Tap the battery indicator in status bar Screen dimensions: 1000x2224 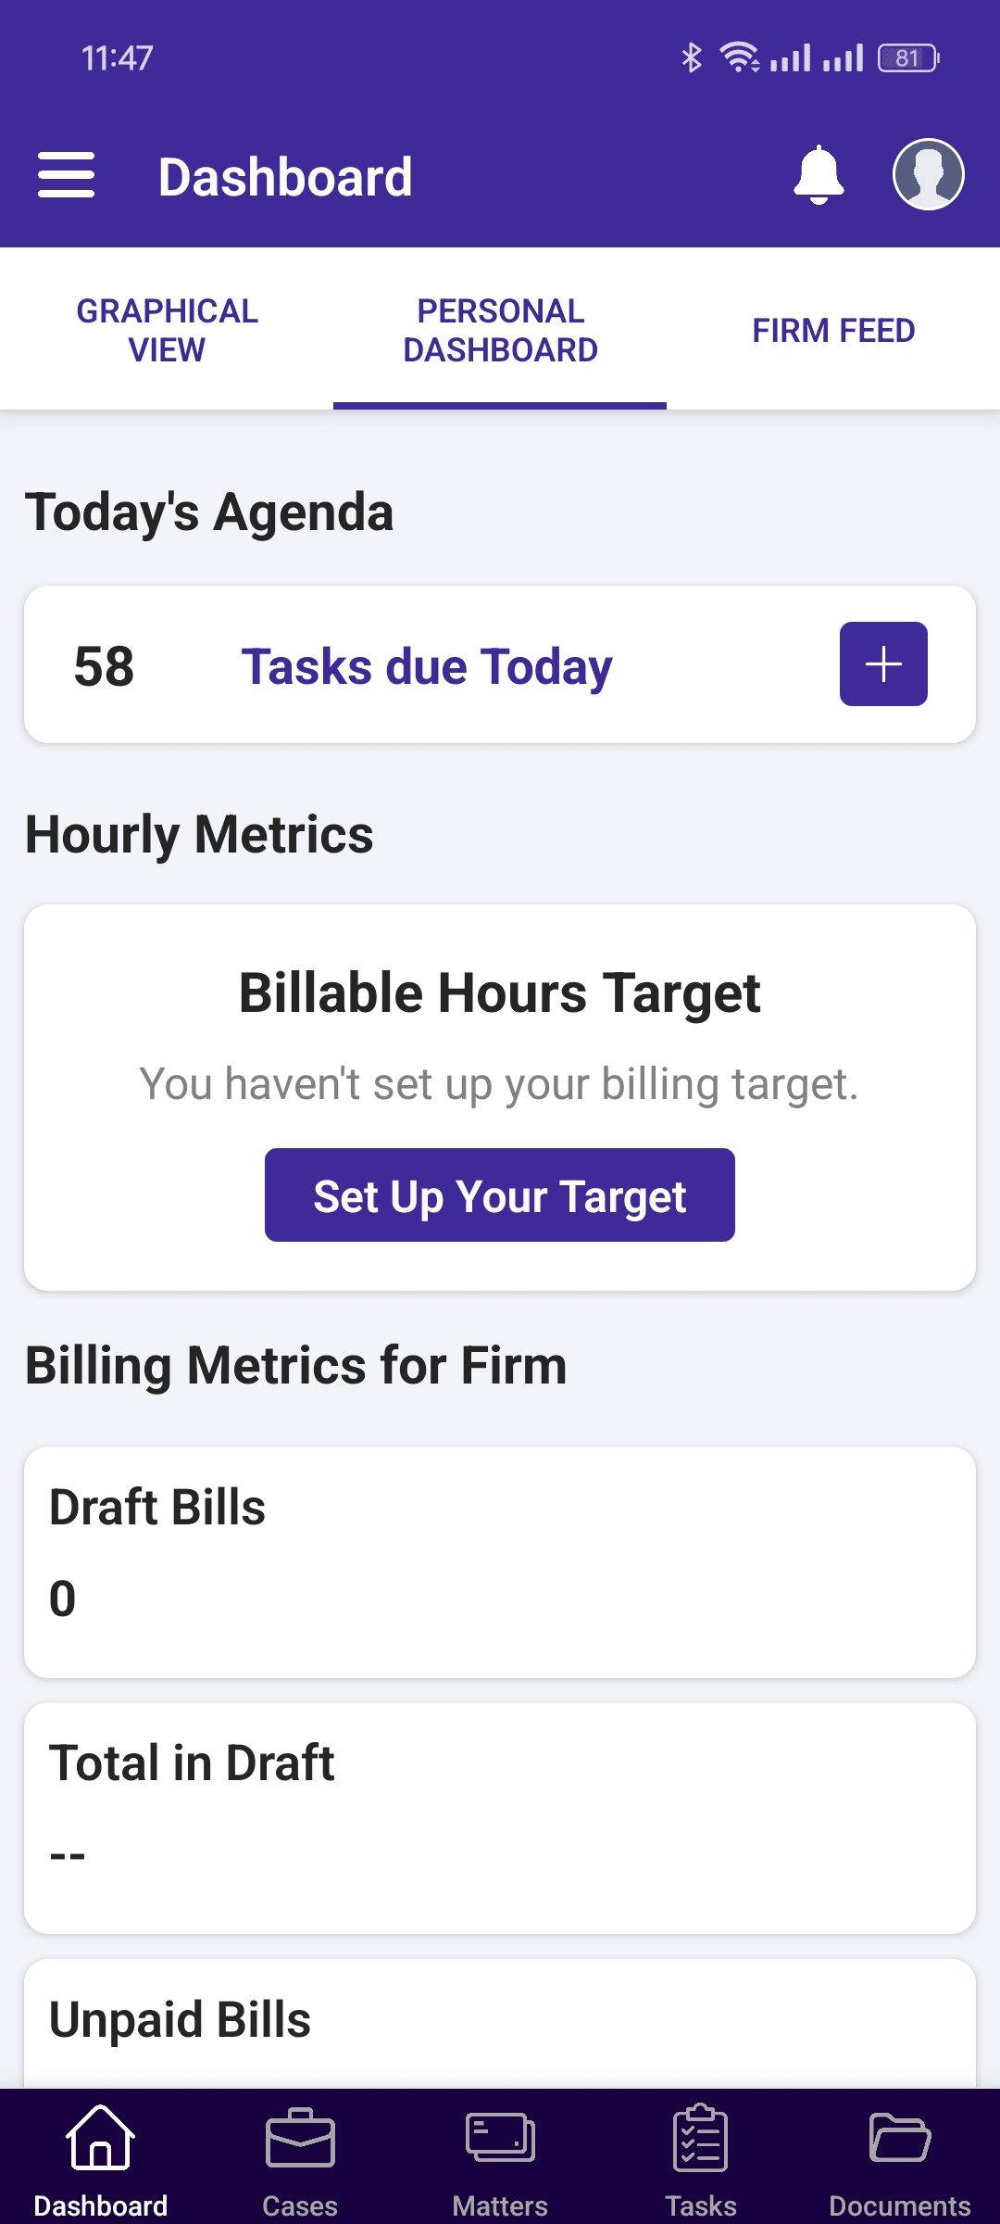click(x=908, y=58)
